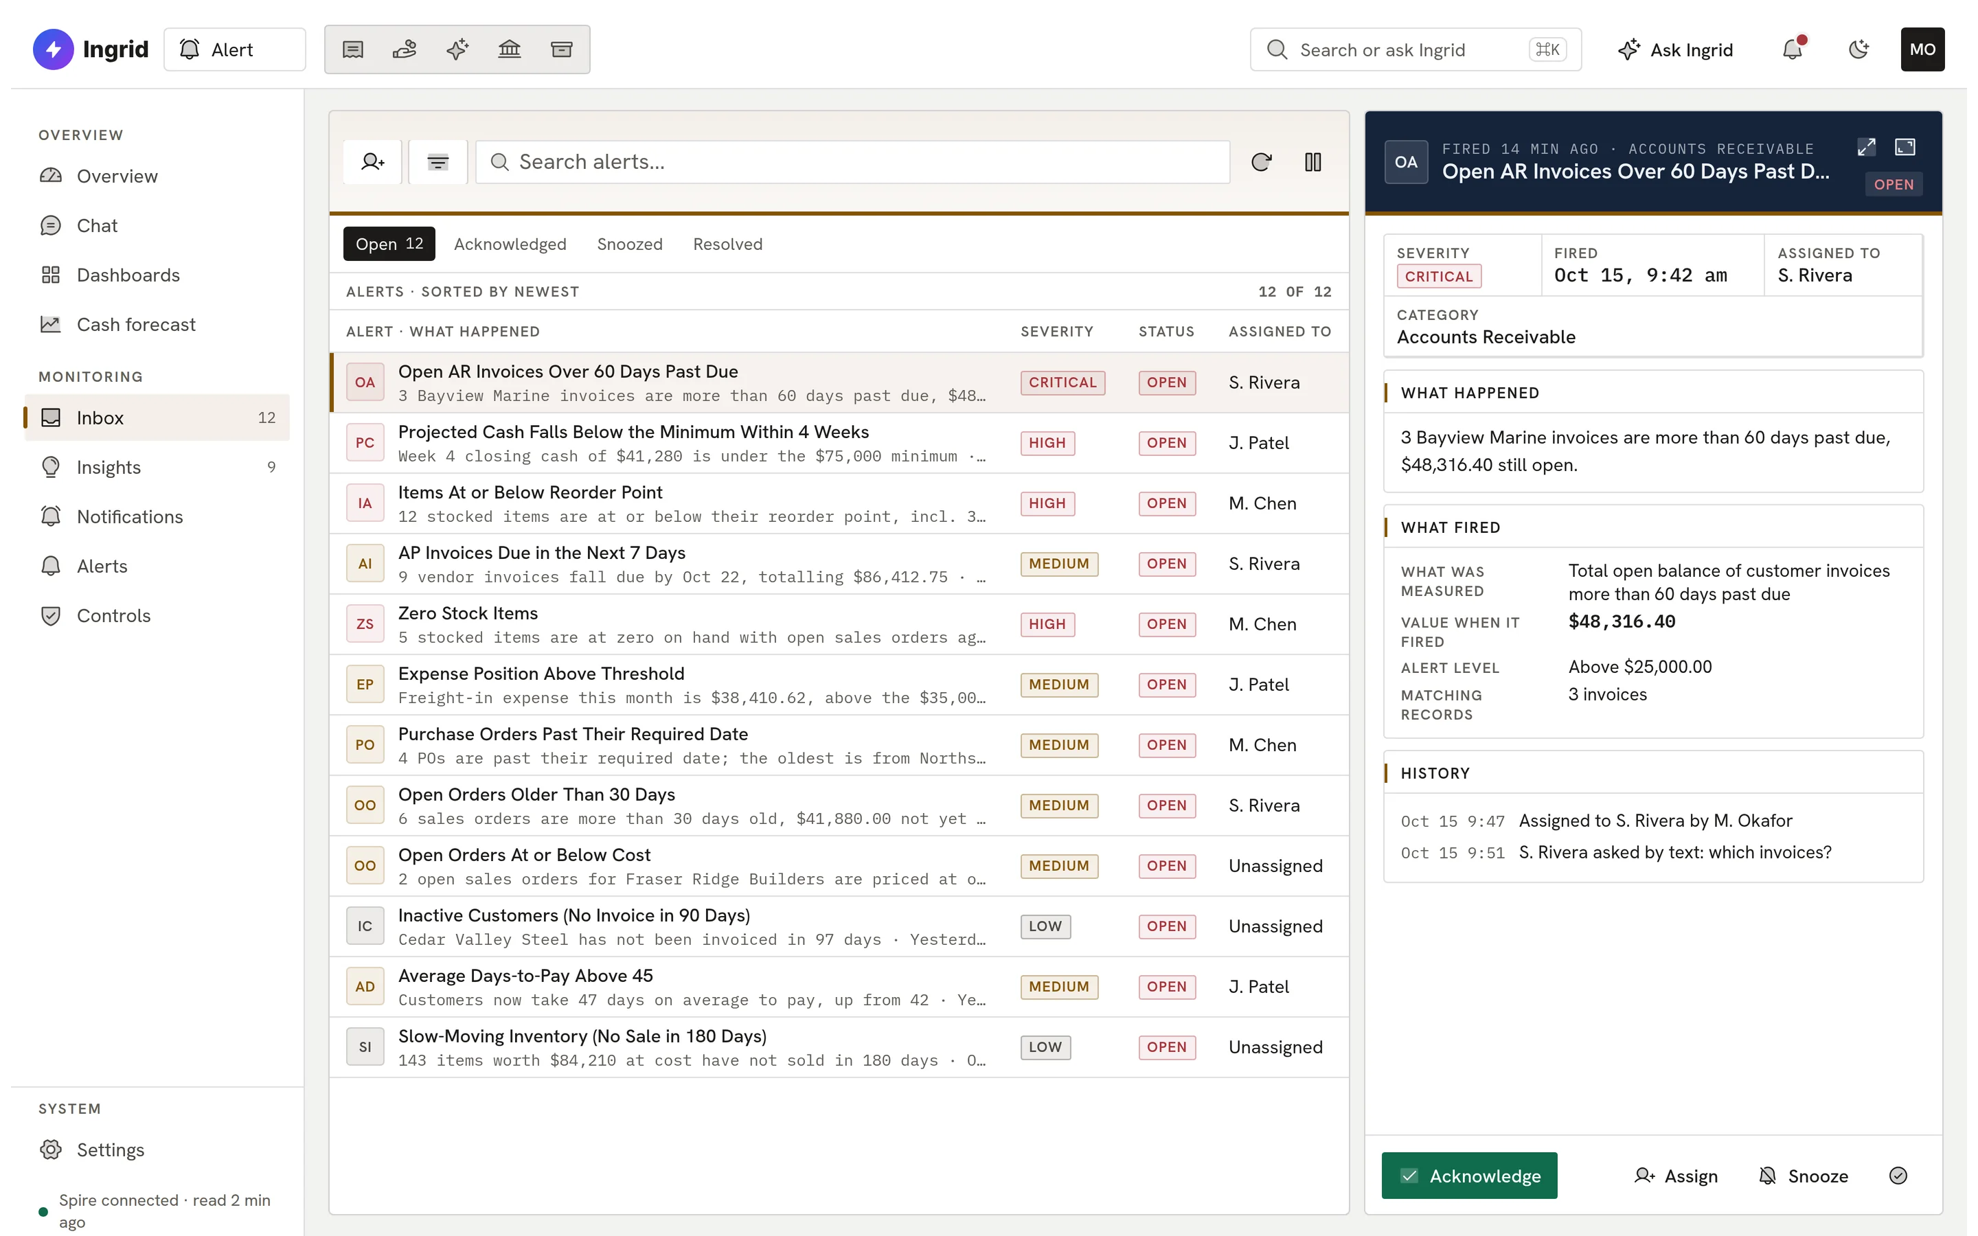The height and width of the screenshot is (1236, 1978).
Task: Expand the alert detail panel
Action: [x=1866, y=147]
